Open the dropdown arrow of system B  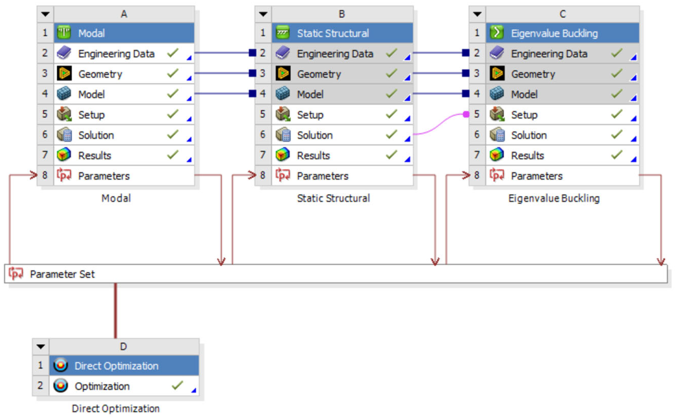[x=263, y=14]
